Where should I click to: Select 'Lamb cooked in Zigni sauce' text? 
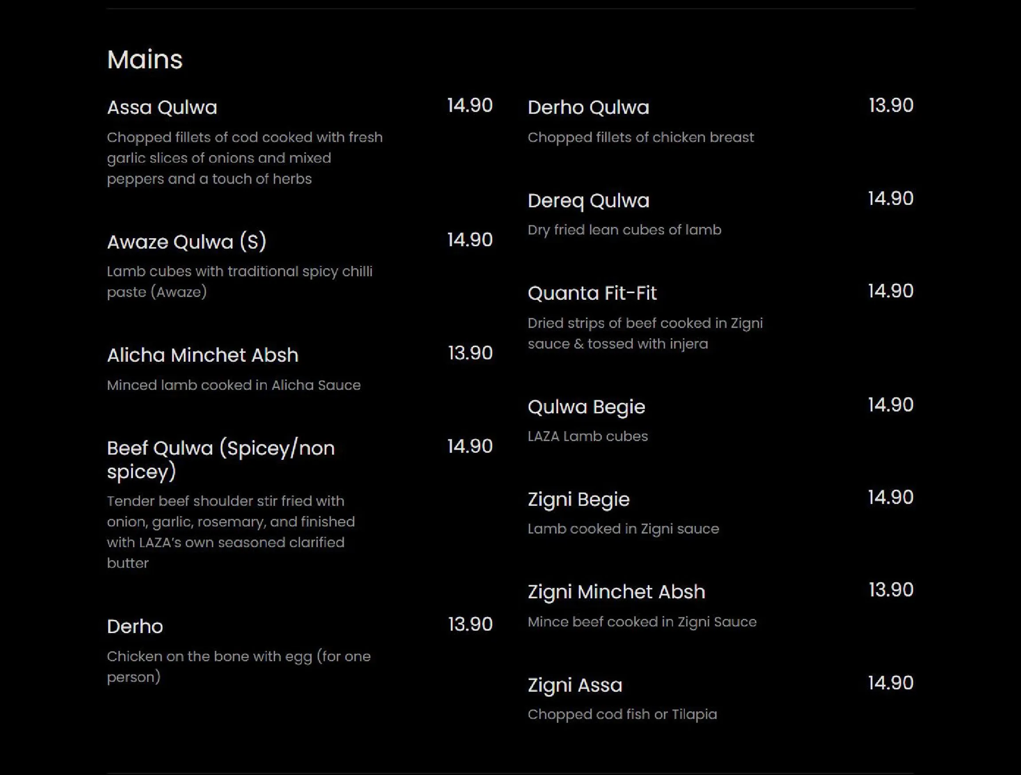[x=624, y=529]
